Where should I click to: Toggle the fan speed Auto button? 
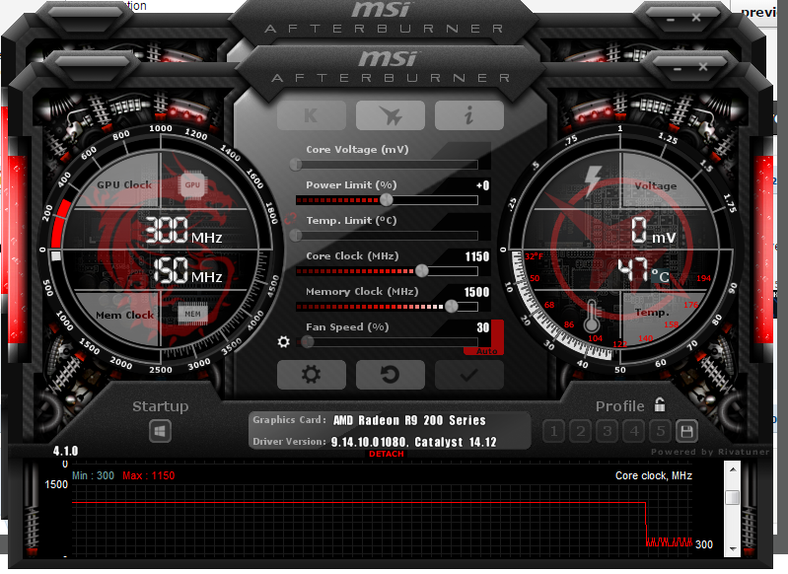(x=486, y=351)
